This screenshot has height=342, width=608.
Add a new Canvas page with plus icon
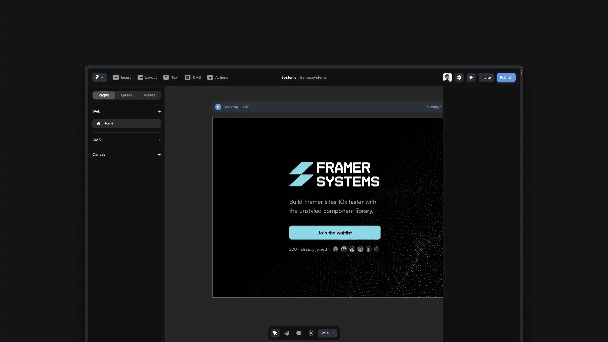point(159,154)
